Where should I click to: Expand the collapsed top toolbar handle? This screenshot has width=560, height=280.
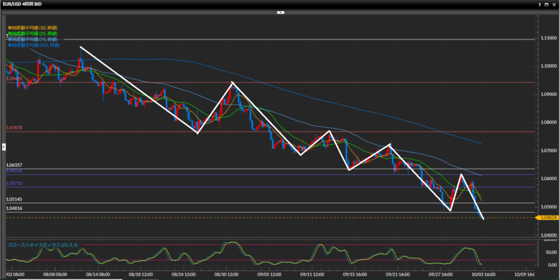(x=280, y=11)
